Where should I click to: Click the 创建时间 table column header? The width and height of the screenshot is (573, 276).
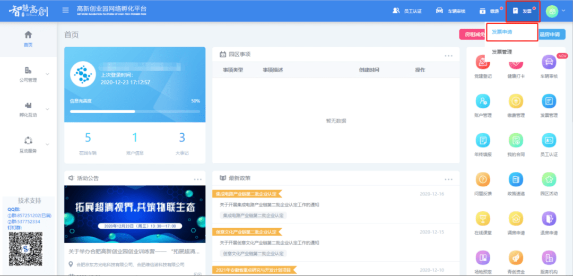(x=369, y=70)
